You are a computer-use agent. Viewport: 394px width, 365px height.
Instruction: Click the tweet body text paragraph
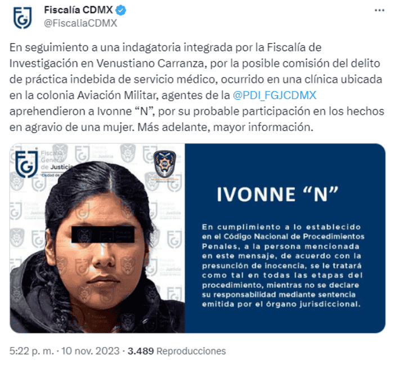197,87
